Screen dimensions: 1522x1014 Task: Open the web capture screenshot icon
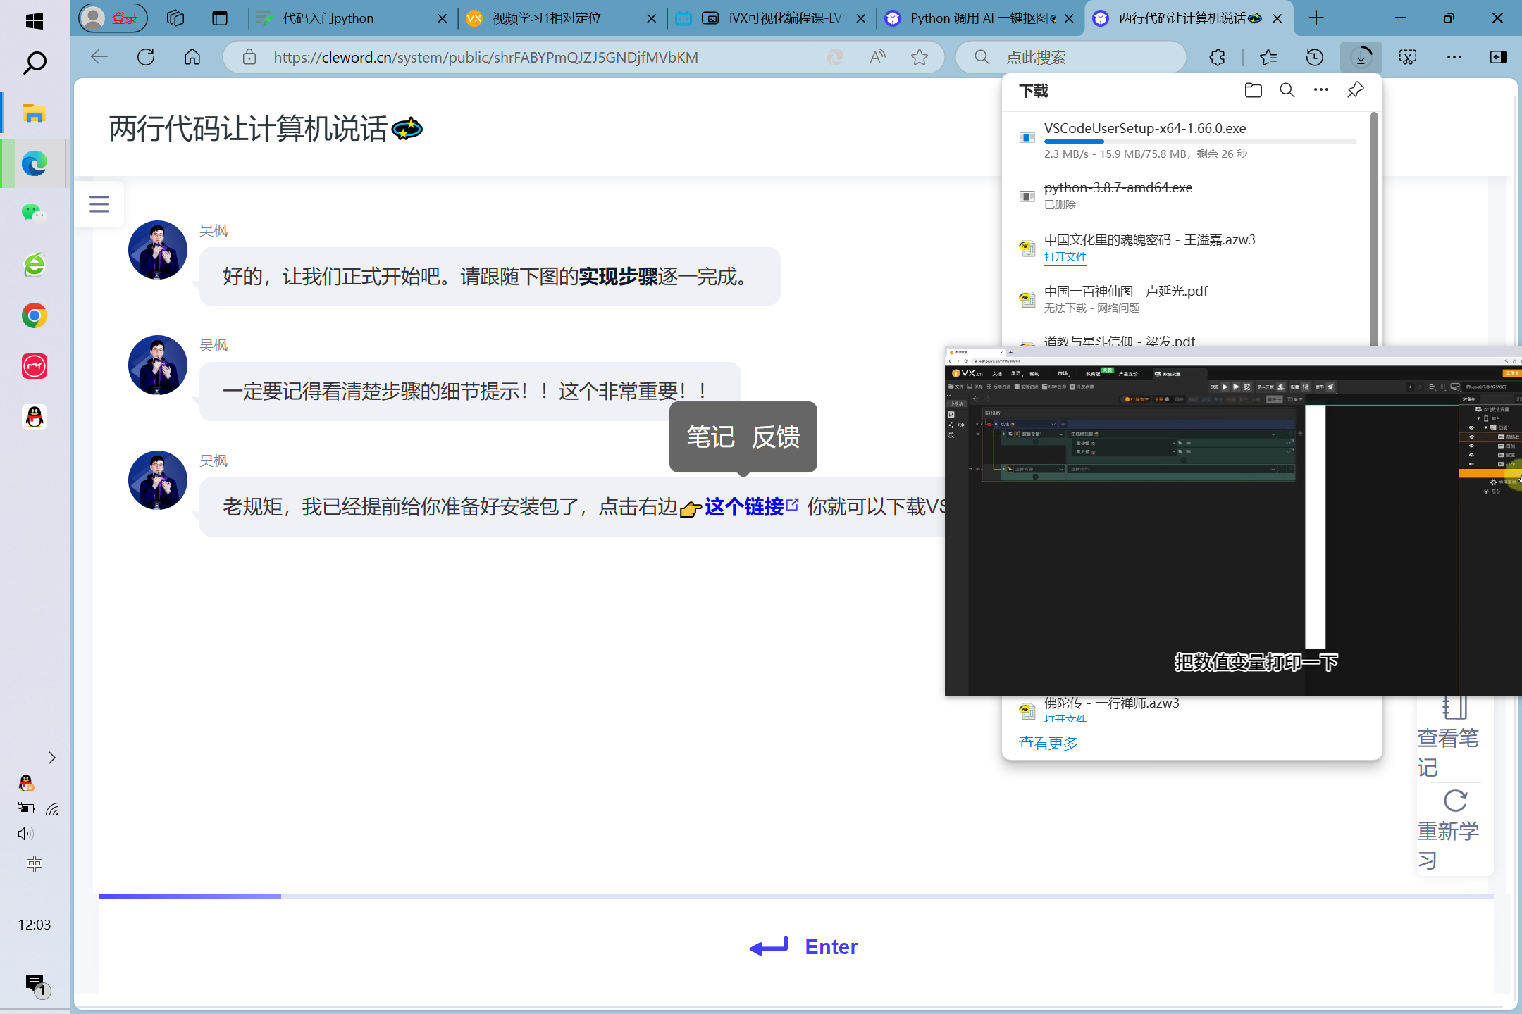coord(1408,57)
